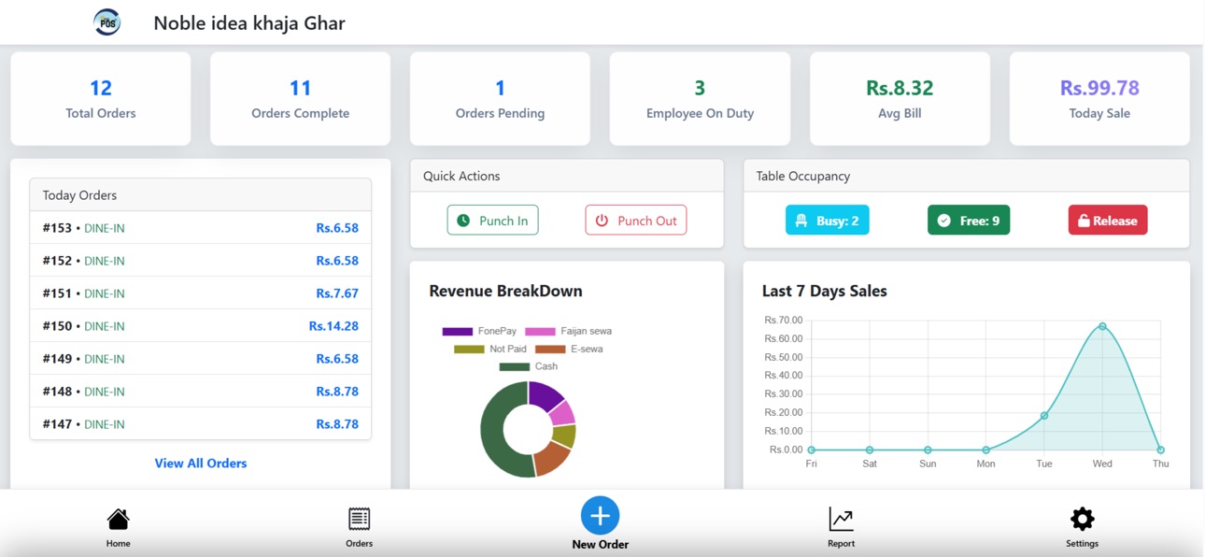
Task: Open order #153 in Today Orders
Action: tap(201, 227)
